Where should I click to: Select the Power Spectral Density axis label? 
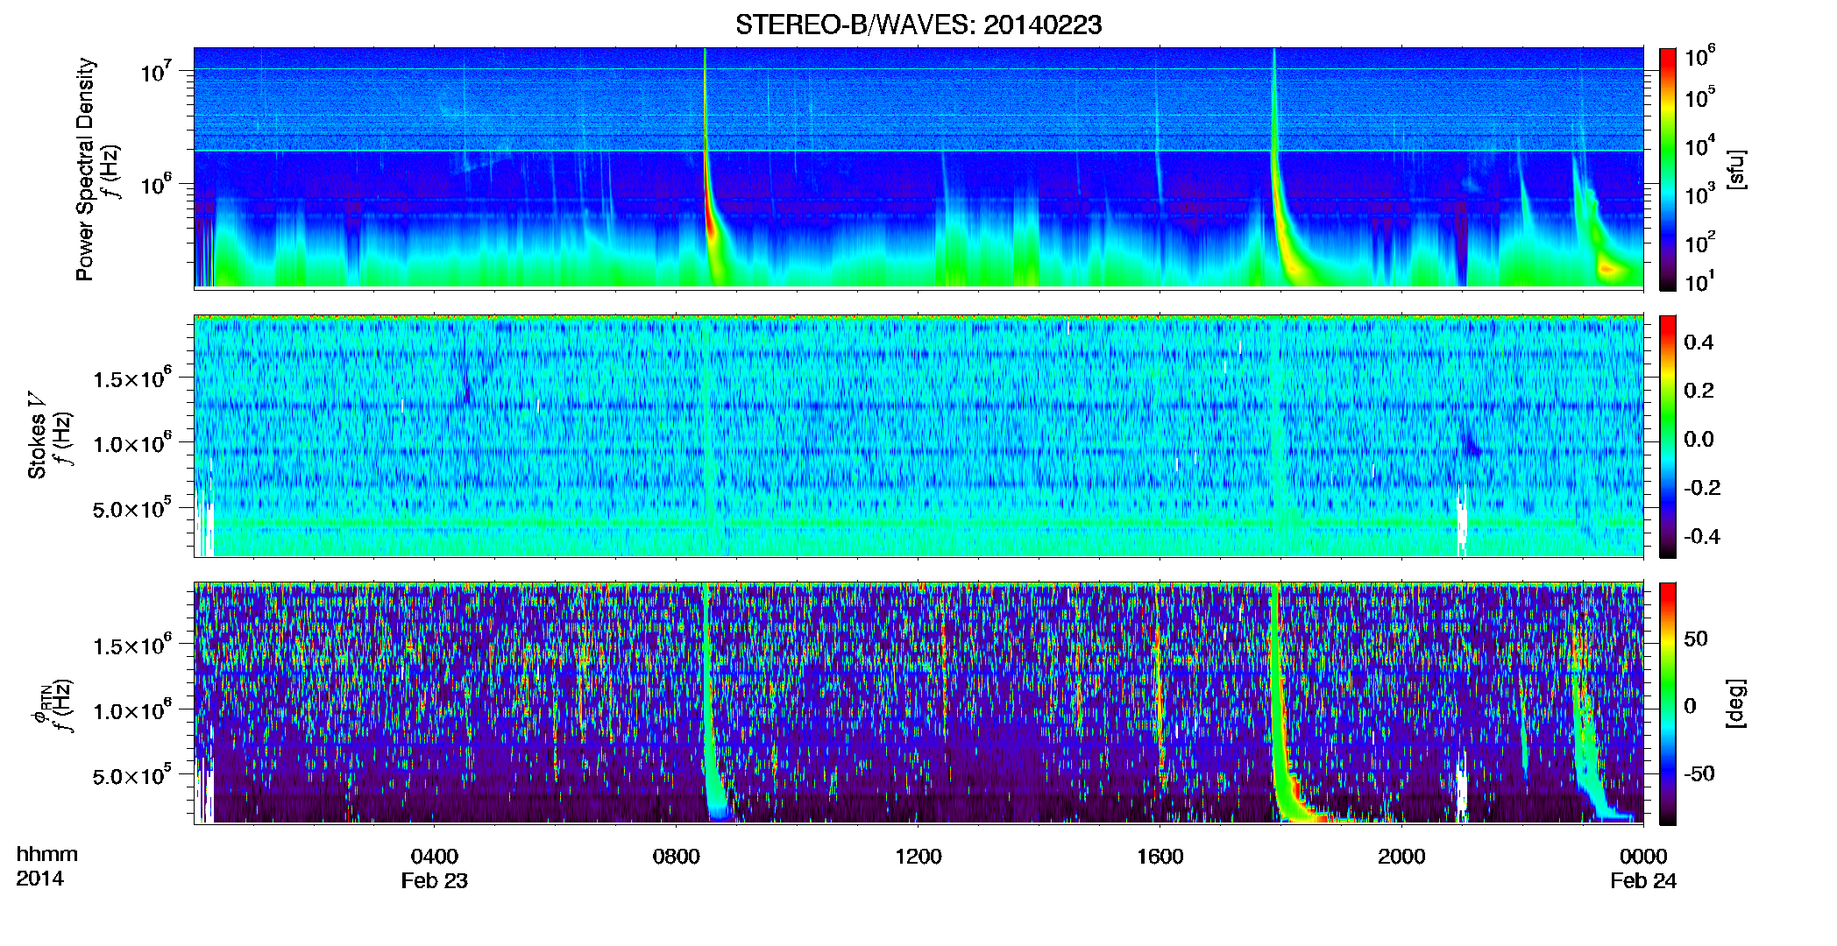pyautogui.click(x=85, y=169)
